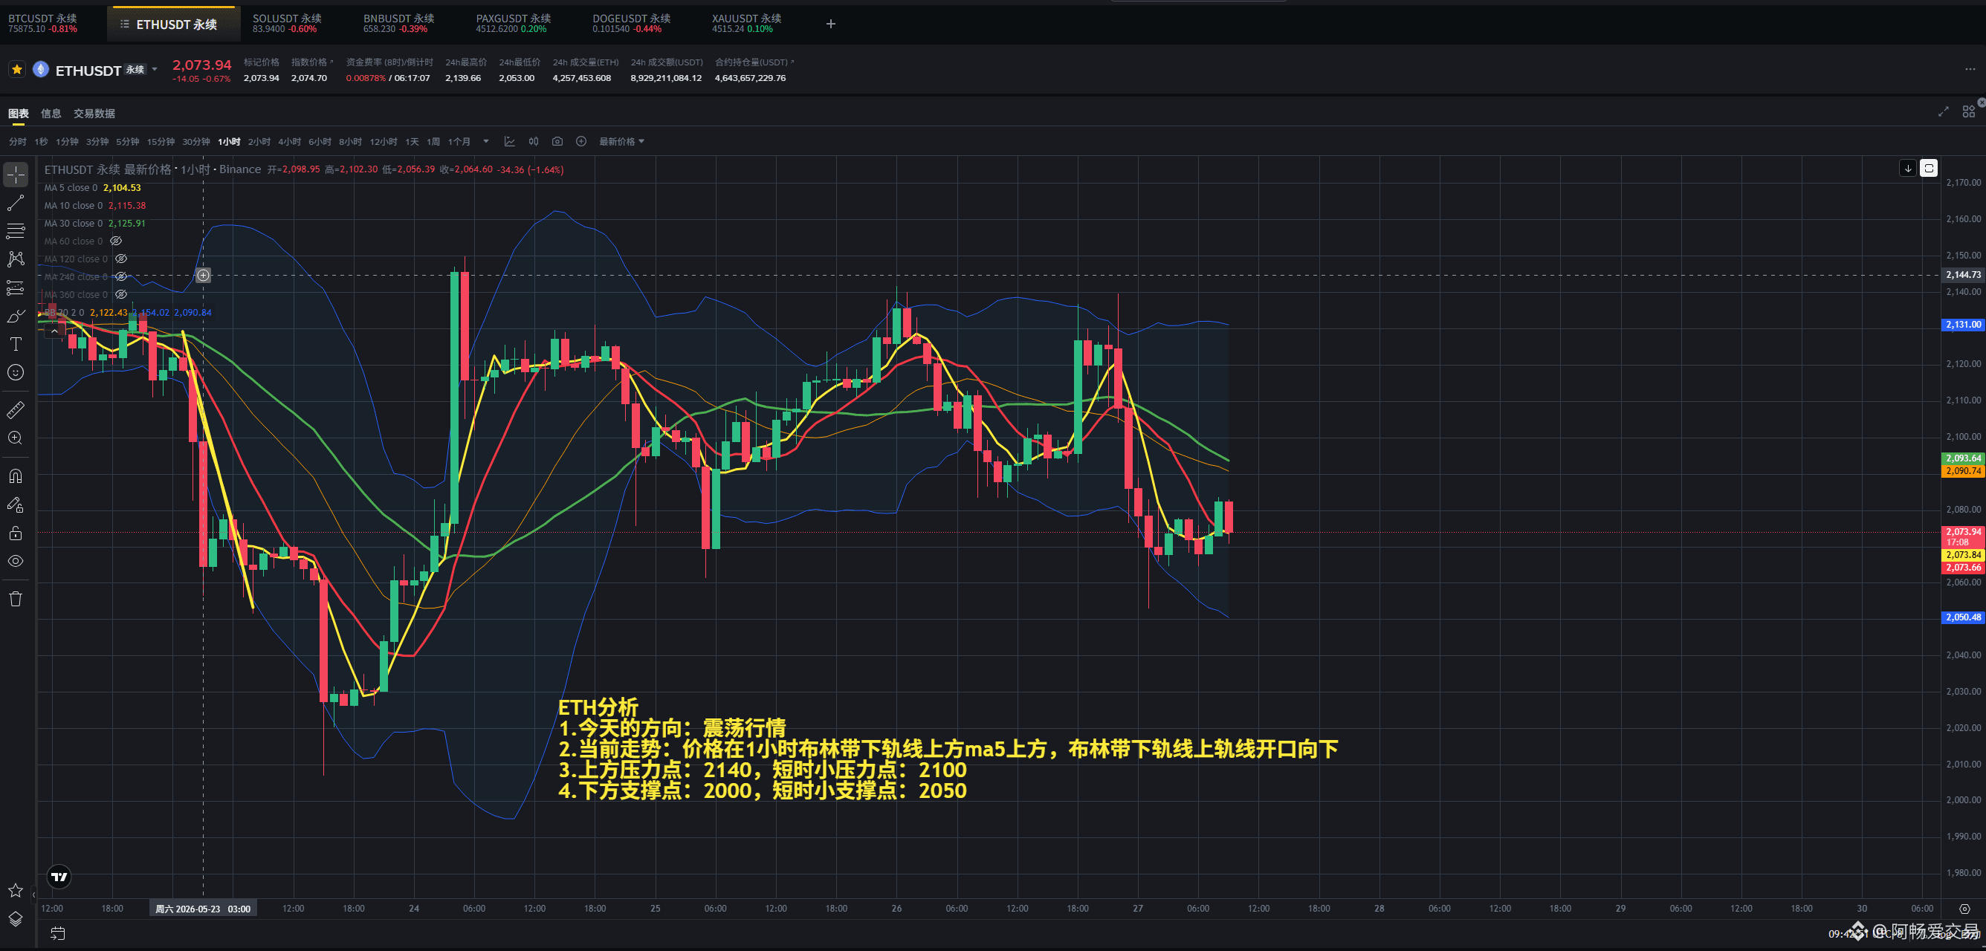Click the MA 30 close indicator label

click(74, 224)
